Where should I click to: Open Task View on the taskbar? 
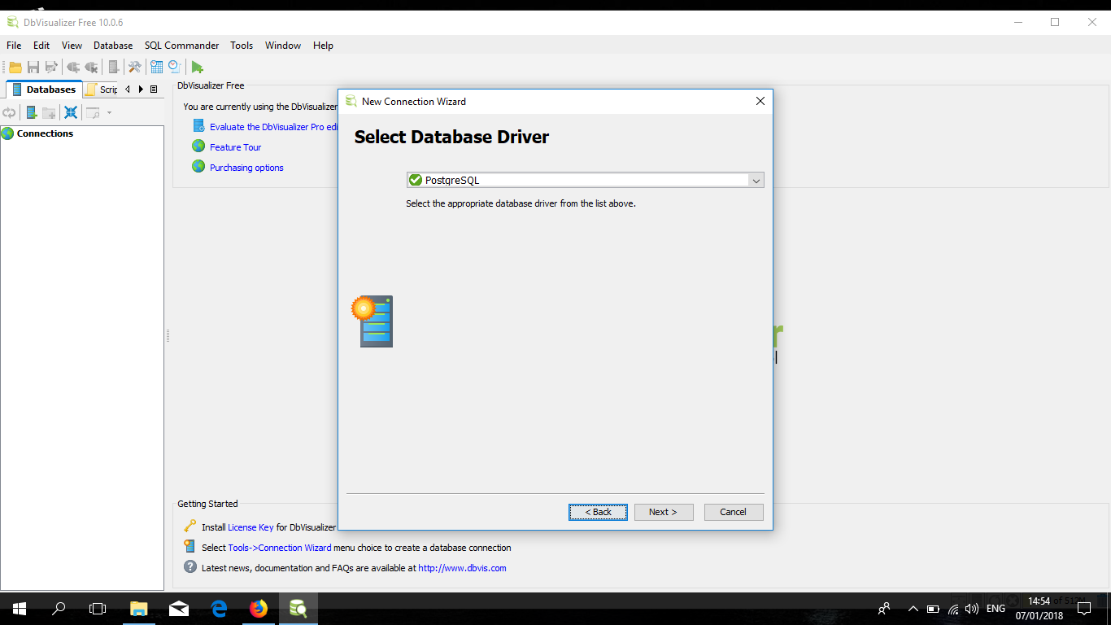(x=98, y=609)
